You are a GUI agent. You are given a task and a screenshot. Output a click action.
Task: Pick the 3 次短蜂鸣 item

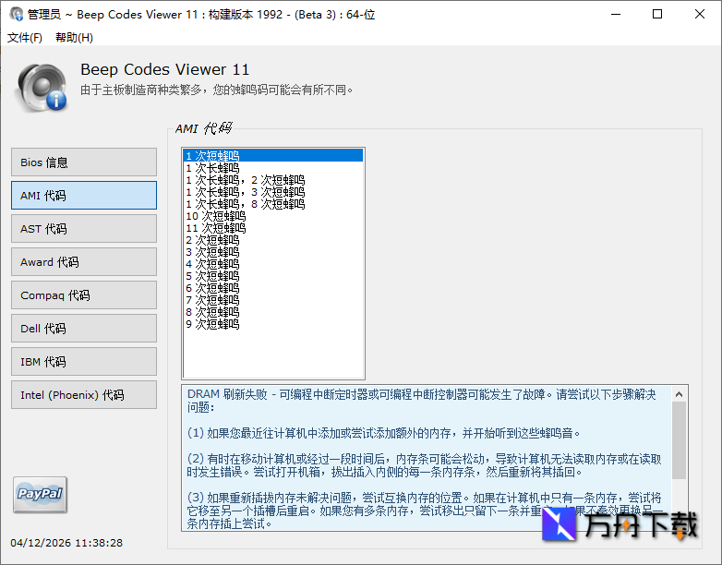tap(273, 251)
